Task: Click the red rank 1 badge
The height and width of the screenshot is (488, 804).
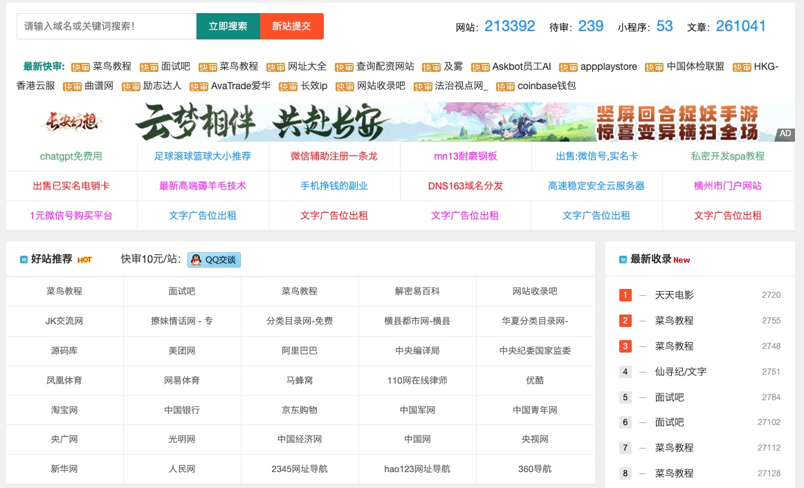Action: 625,295
